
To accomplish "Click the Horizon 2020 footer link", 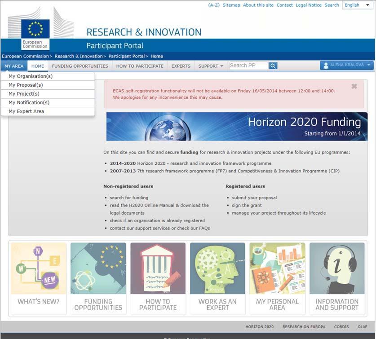I will [x=260, y=327].
